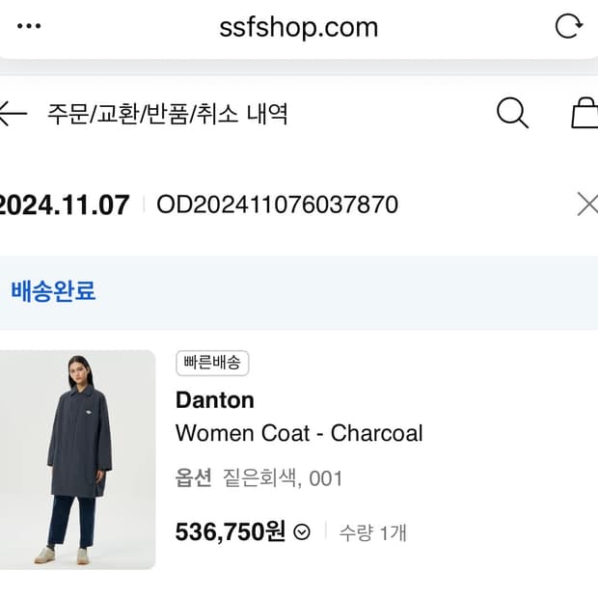Screen dimensions: 598x598
Task: Go back using the left arrow
Action: coord(12,114)
